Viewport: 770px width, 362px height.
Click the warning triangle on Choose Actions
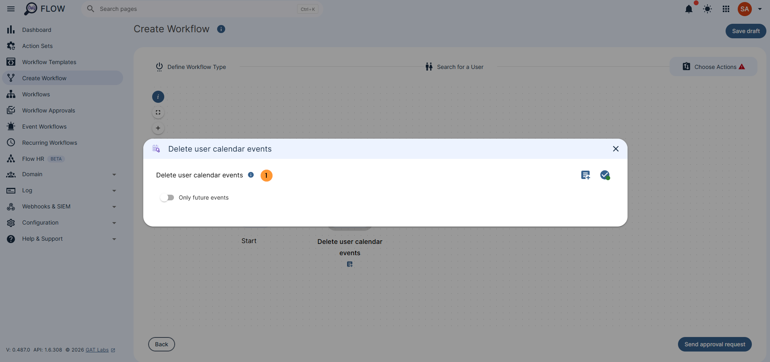pyautogui.click(x=742, y=67)
